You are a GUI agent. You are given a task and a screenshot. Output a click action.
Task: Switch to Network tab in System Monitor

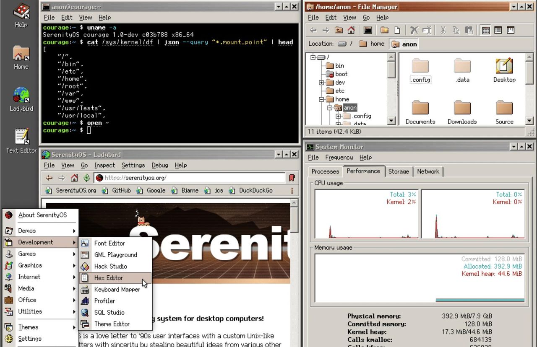coord(428,171)
